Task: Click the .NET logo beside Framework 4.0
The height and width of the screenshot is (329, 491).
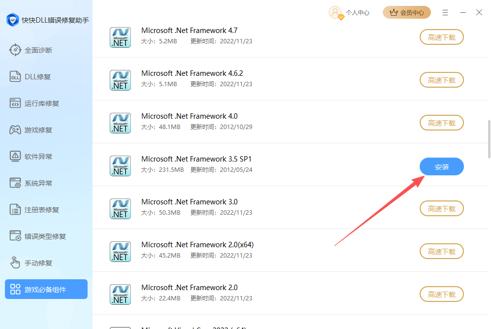Action: [120, 123]
